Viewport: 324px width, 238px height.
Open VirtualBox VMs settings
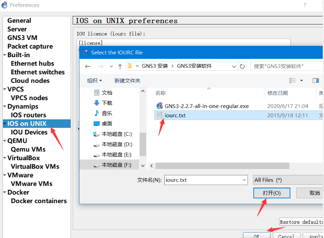click(35, 167)
